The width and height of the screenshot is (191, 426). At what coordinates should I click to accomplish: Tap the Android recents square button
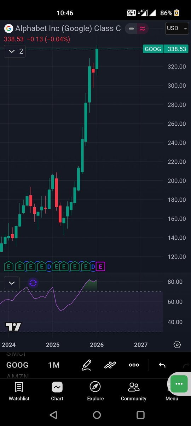coord(140,415)
